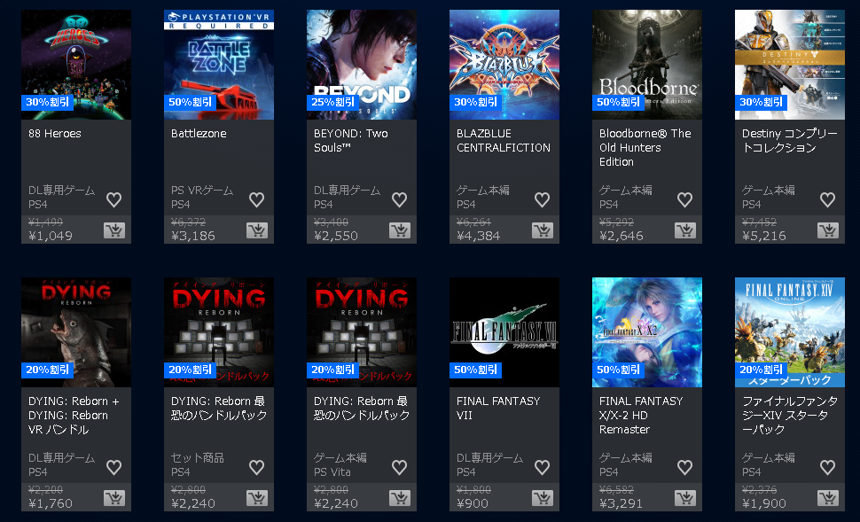Add Battlezone to the cart
The height and width of the screenshot is (522, 860).
pos(257,230)
